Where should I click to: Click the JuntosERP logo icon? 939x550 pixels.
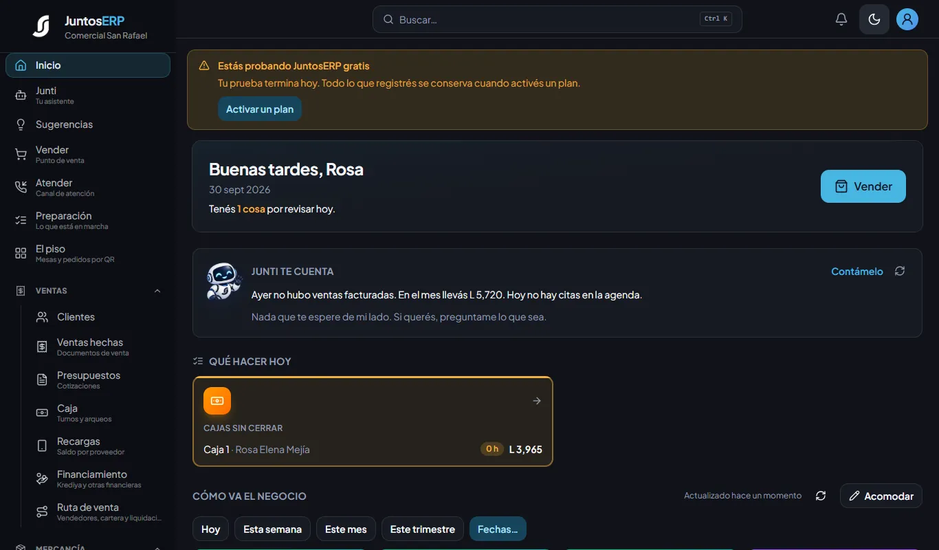point(41,26)
